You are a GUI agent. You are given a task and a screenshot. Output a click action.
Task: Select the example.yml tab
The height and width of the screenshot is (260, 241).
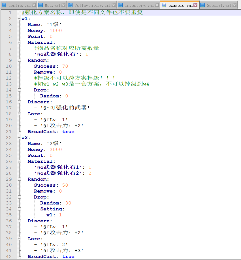(180, 5)
